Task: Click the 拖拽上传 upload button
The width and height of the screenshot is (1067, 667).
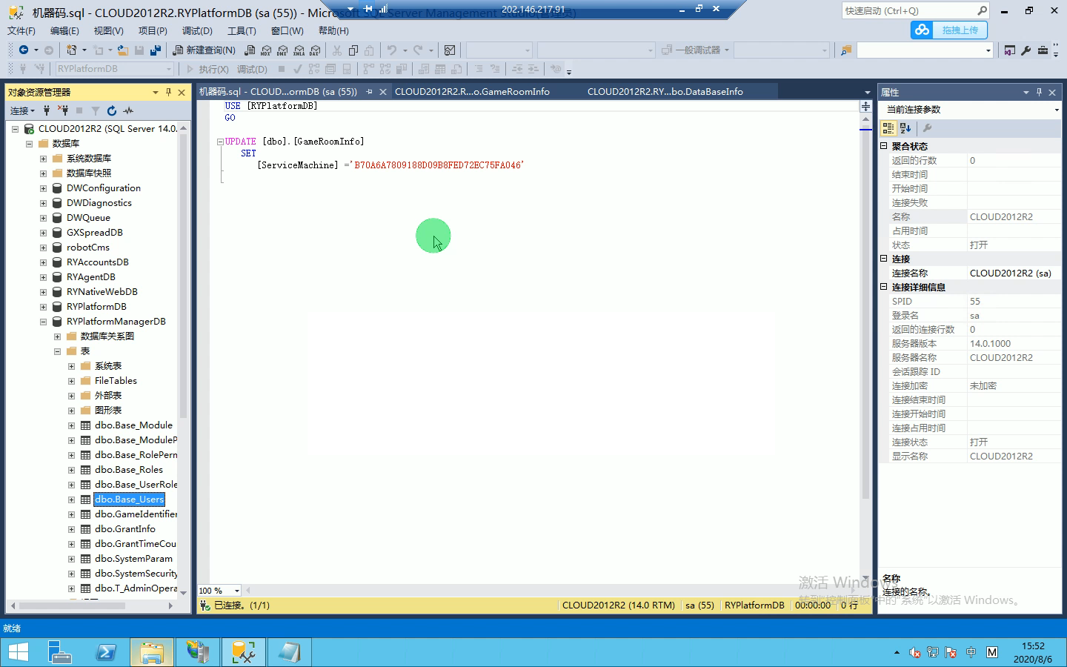Action: tap(949, 30)
